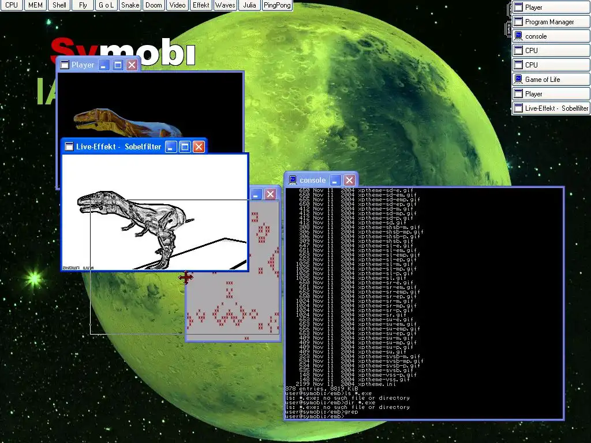The image size is (591, 443).
Task: Start a Shell from the top bar
Action: (59, 5)
